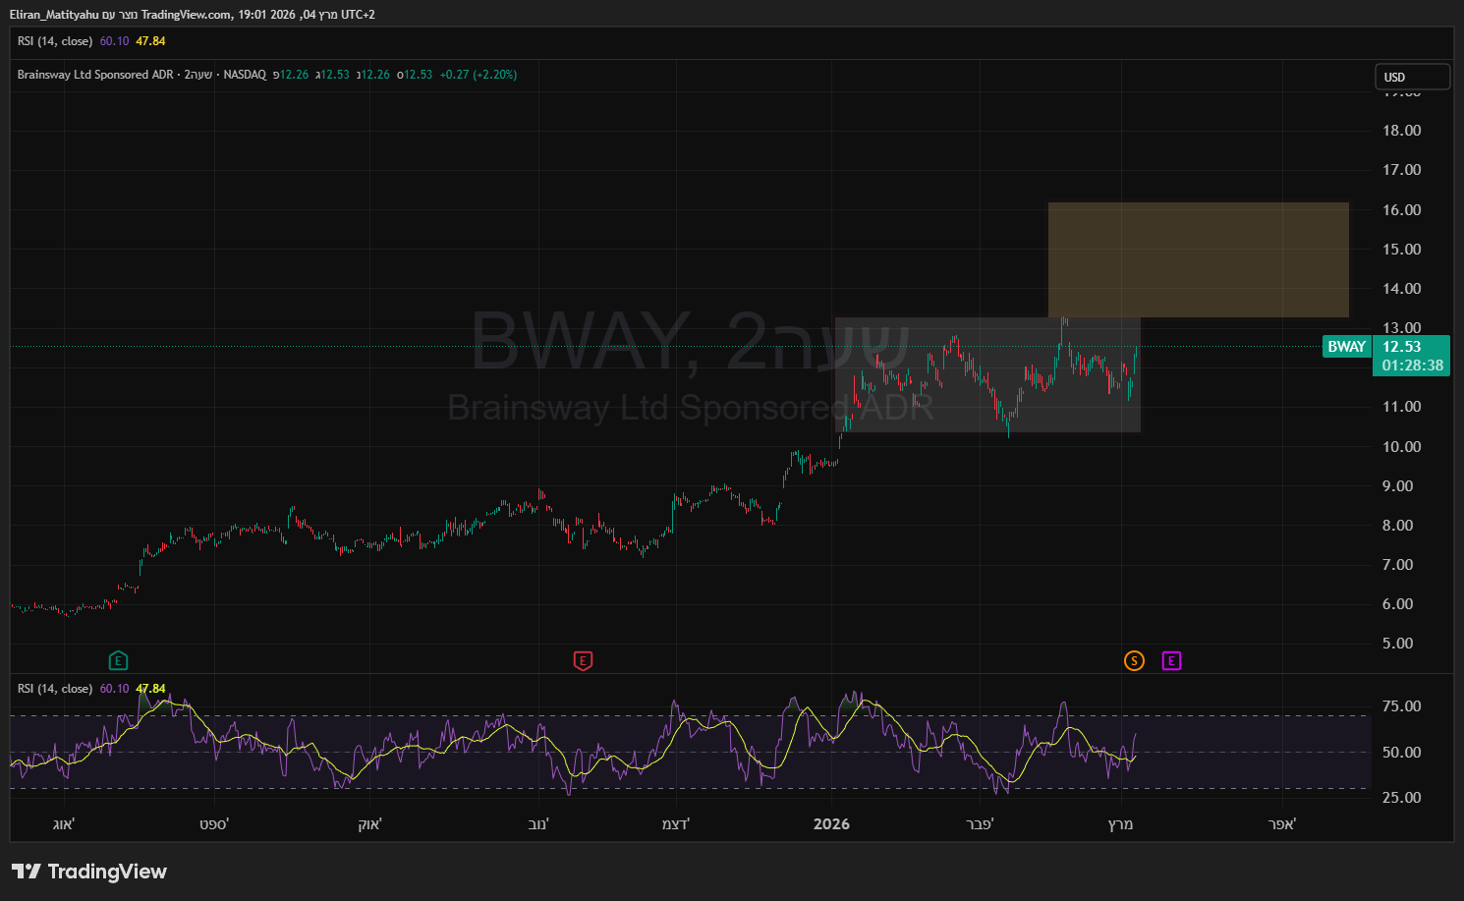Select the gray consolidation rectangle drawing
The width and height of the screenshot is (1464, 901).
(987, 374)
